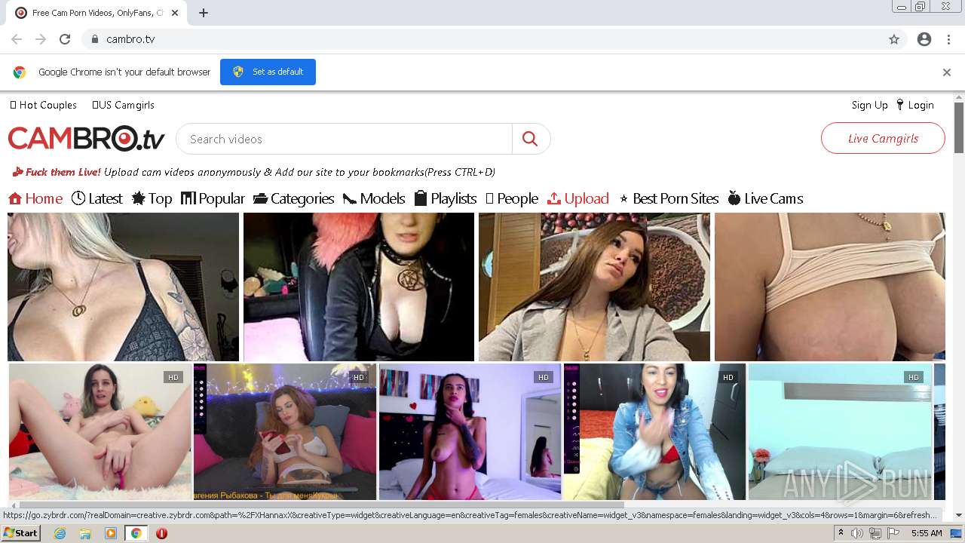Click the horizontal scrollbar under thumbnails
This screenshot has height=543, width=965.
(x=321, y=505)
